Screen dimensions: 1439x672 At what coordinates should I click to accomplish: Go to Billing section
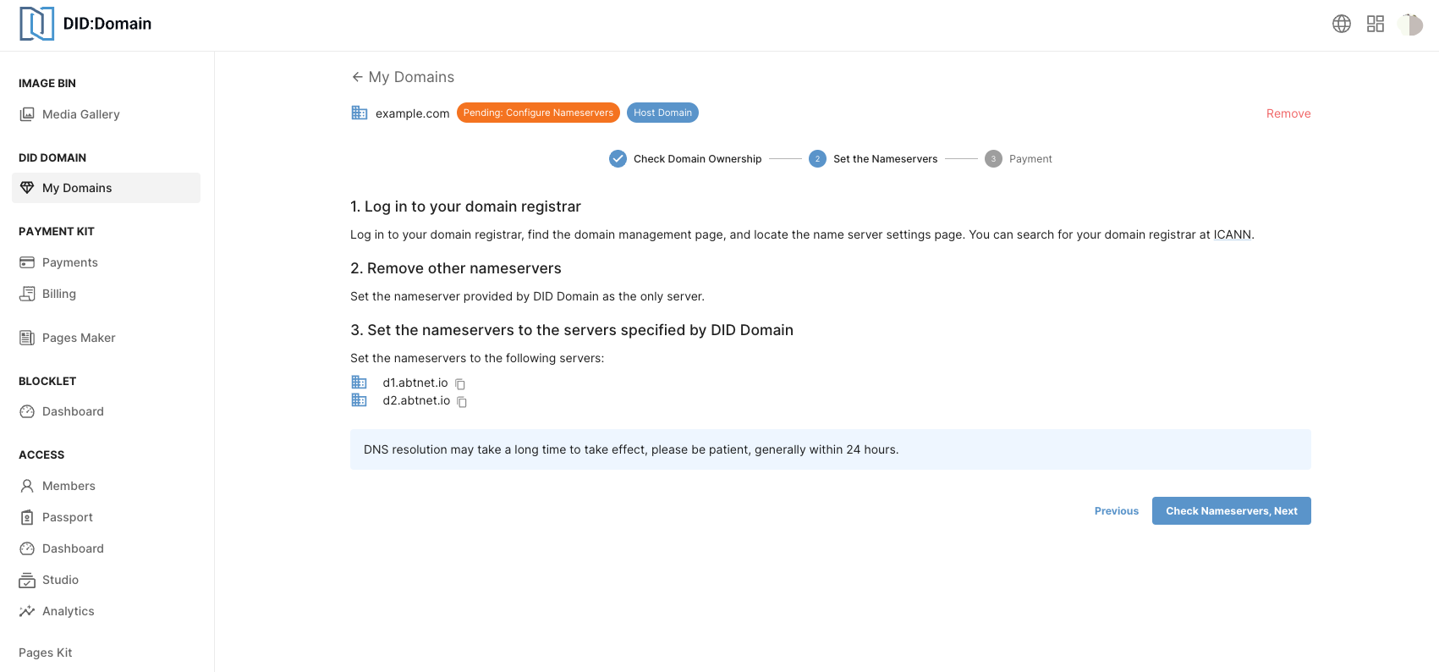(58, 294)
